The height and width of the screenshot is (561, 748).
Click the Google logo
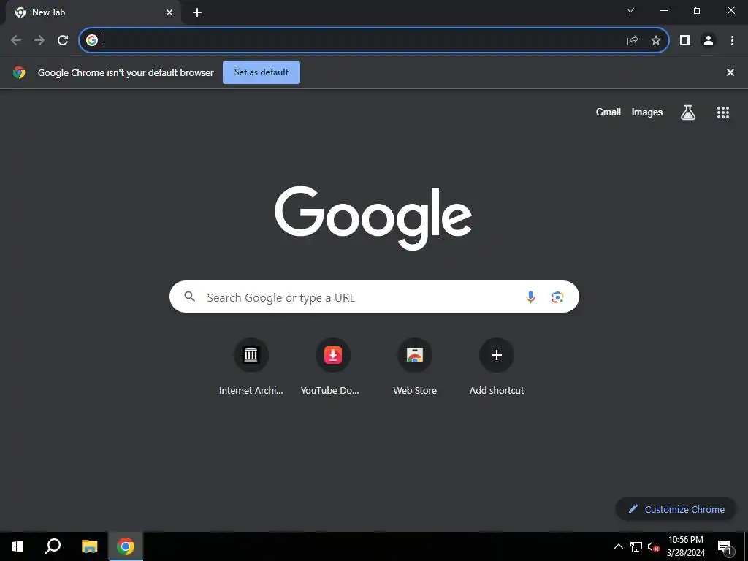pyautogui.click(x=373, y=218)
